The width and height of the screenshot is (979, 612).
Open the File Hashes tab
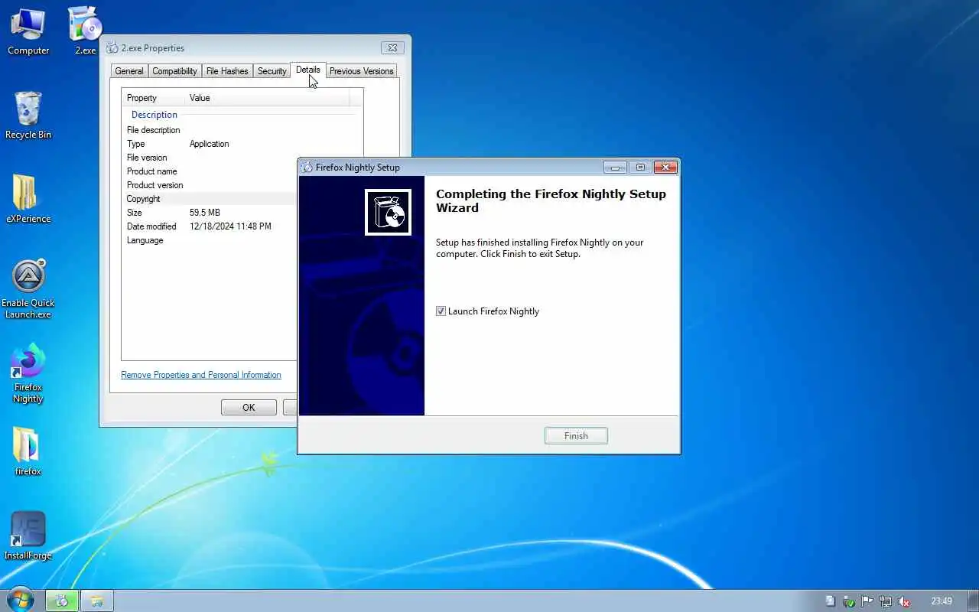click(x=227, y=71)
